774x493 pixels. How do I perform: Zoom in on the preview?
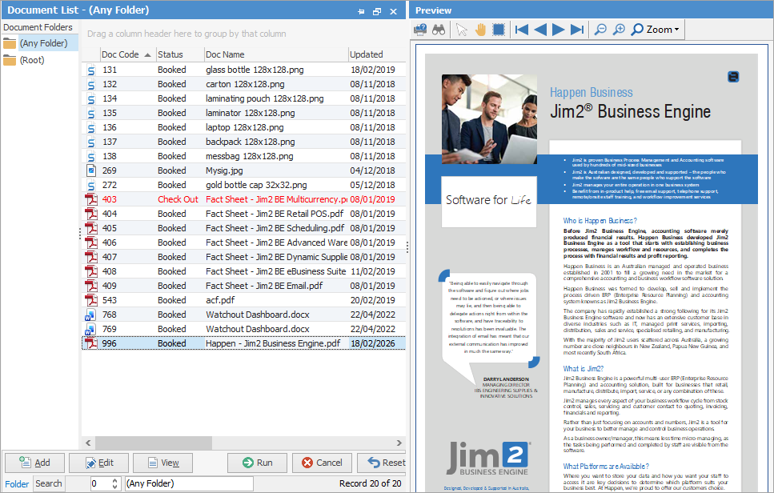point(619,30)
